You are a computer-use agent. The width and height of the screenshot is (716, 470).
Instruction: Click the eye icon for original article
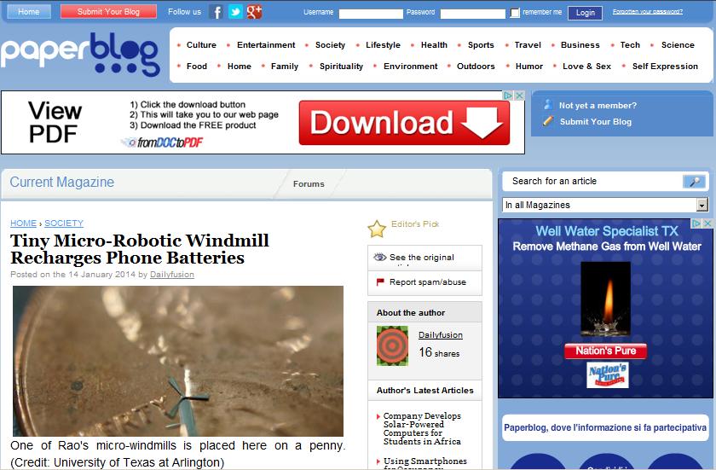(380, 257)
